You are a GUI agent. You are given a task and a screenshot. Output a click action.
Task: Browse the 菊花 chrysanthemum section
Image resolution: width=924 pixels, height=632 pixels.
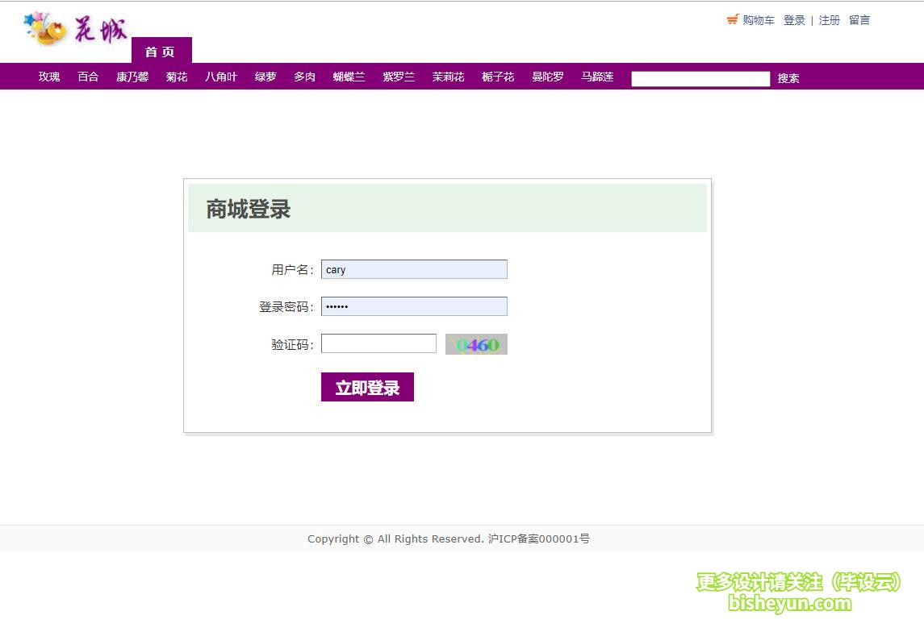[176, 77]
